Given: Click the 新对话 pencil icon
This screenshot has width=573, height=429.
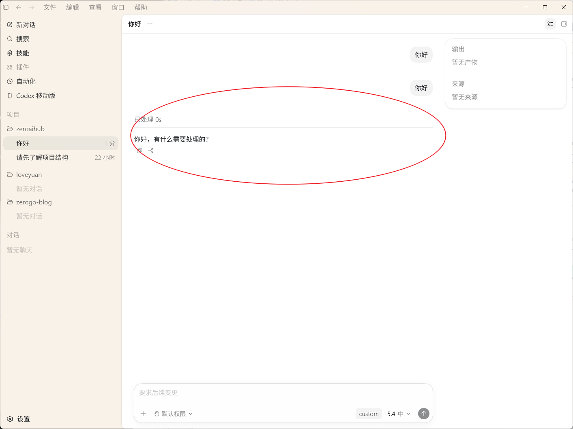Looking at the screenshot, I should point(10,25).
